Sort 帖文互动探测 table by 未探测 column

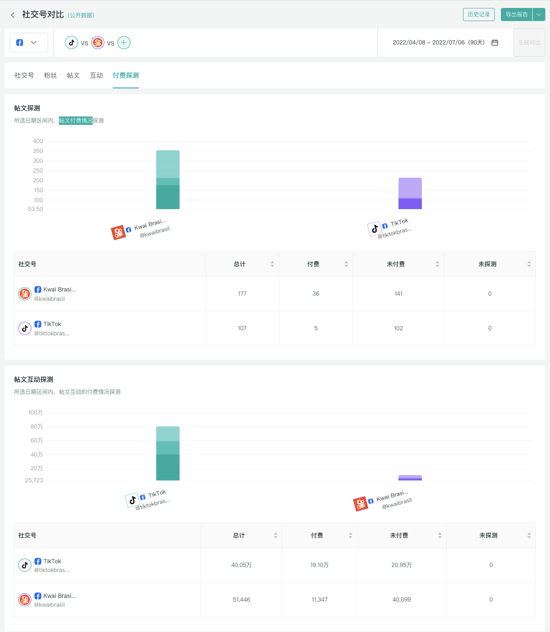(529, 536)
